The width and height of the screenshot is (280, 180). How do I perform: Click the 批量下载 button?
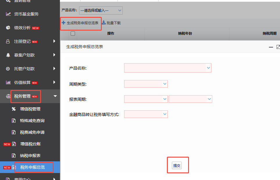pos(111,23)
